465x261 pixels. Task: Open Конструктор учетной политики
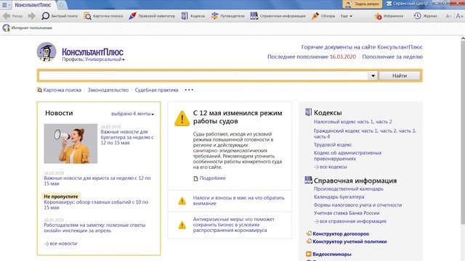click(347, 241)
